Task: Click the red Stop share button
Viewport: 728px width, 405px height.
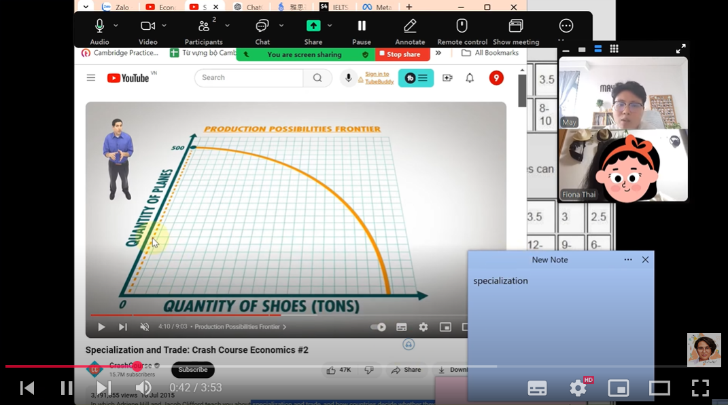Action: [402, 54]
